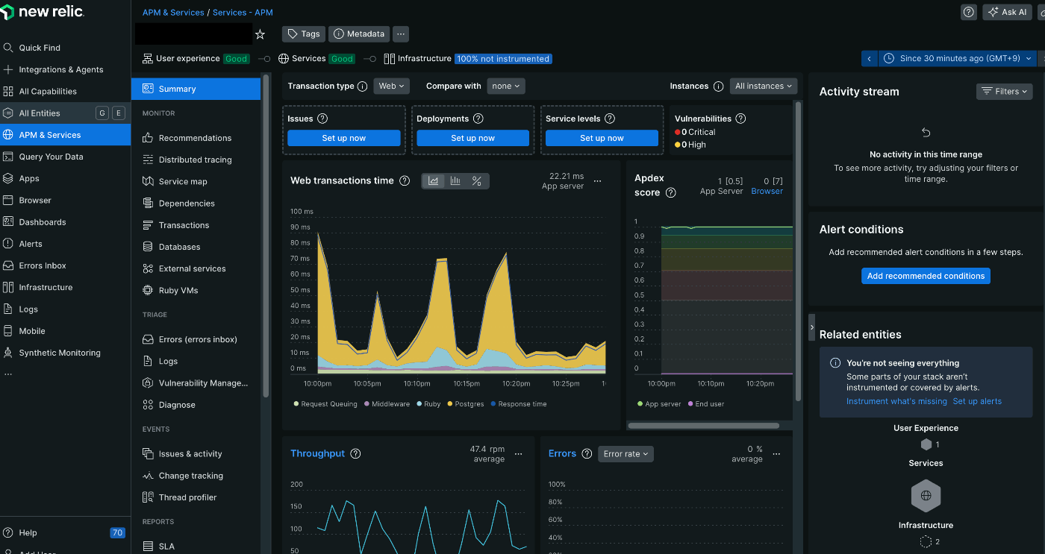Toggle Ruby legend series

pyautogui.click(x=428, y=404)
